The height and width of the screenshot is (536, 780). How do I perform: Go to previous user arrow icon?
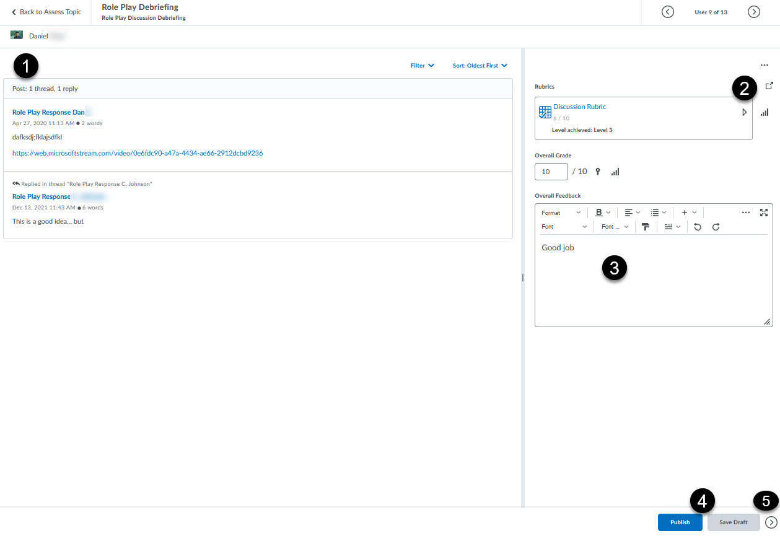tap(667, 12)
